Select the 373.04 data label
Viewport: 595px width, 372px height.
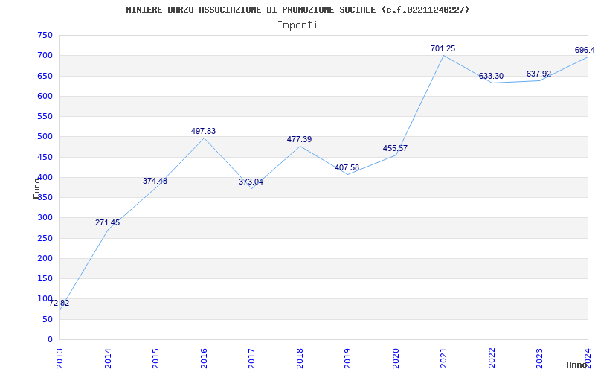(251, 182)
